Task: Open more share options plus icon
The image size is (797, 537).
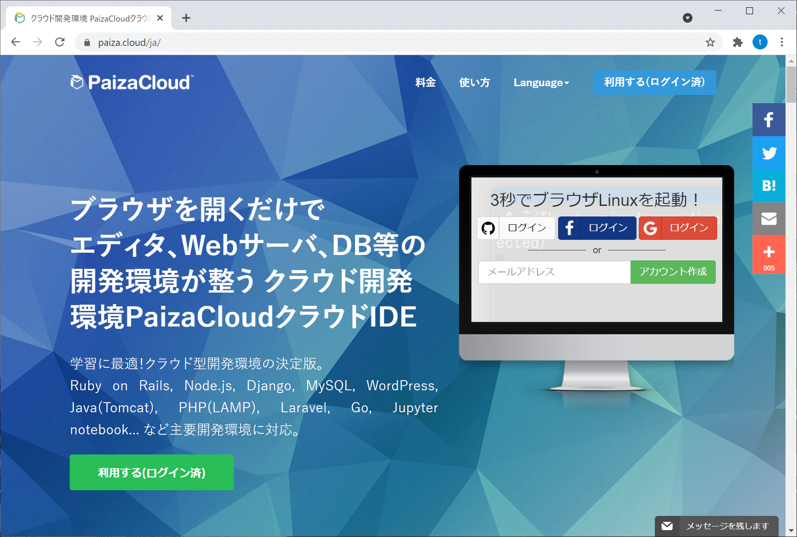Action: (769, 255)
